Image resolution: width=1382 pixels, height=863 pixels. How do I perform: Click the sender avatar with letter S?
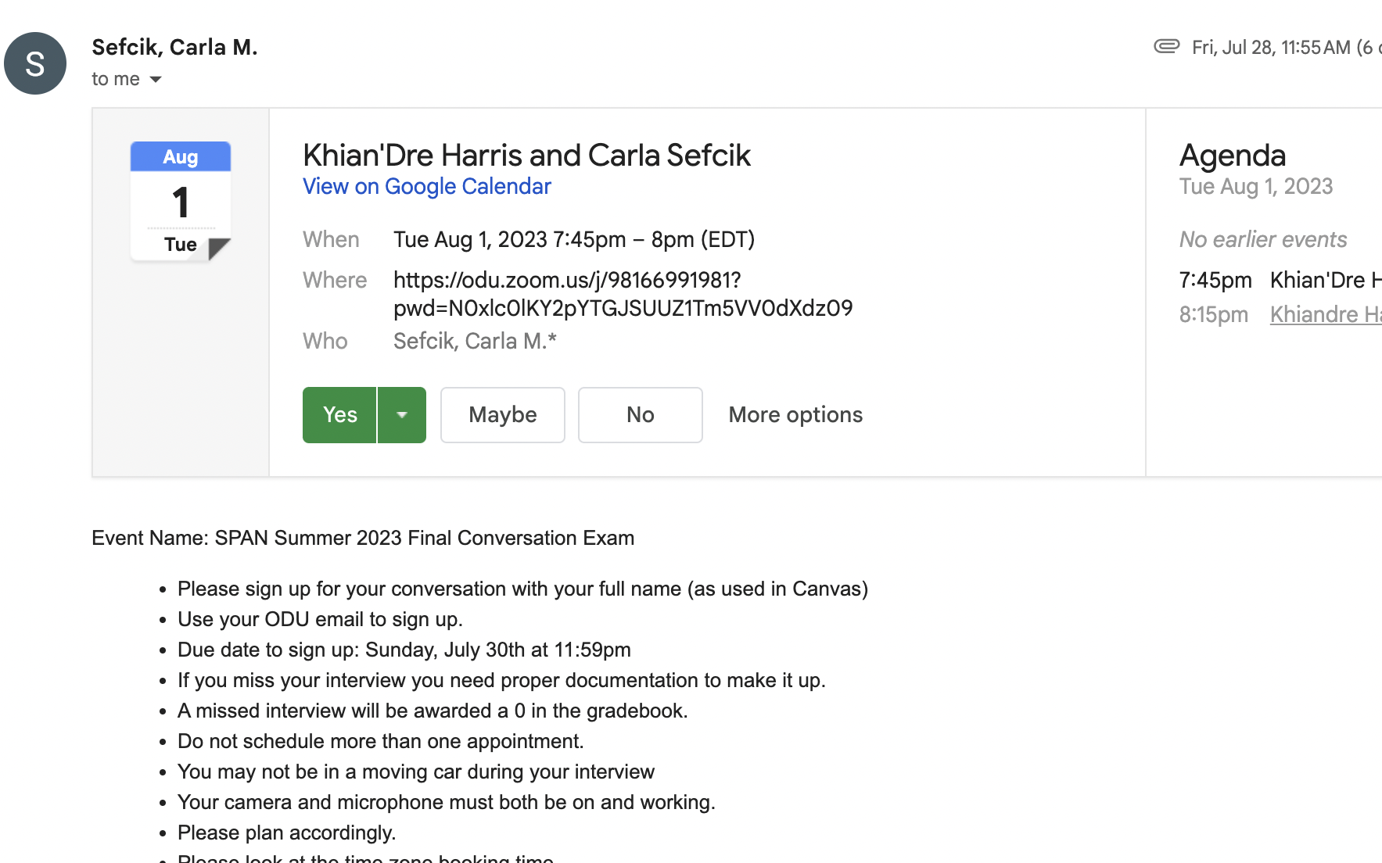pyautogui.click(x=35, y=63)
